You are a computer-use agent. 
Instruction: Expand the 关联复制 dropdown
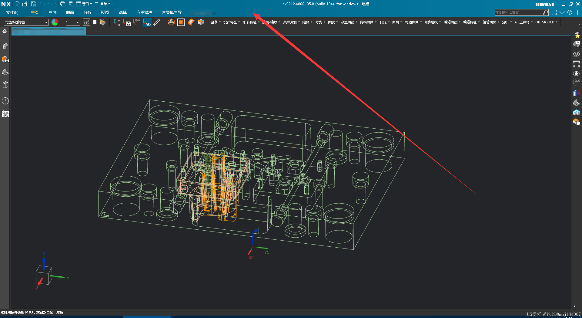pos(291,22)
